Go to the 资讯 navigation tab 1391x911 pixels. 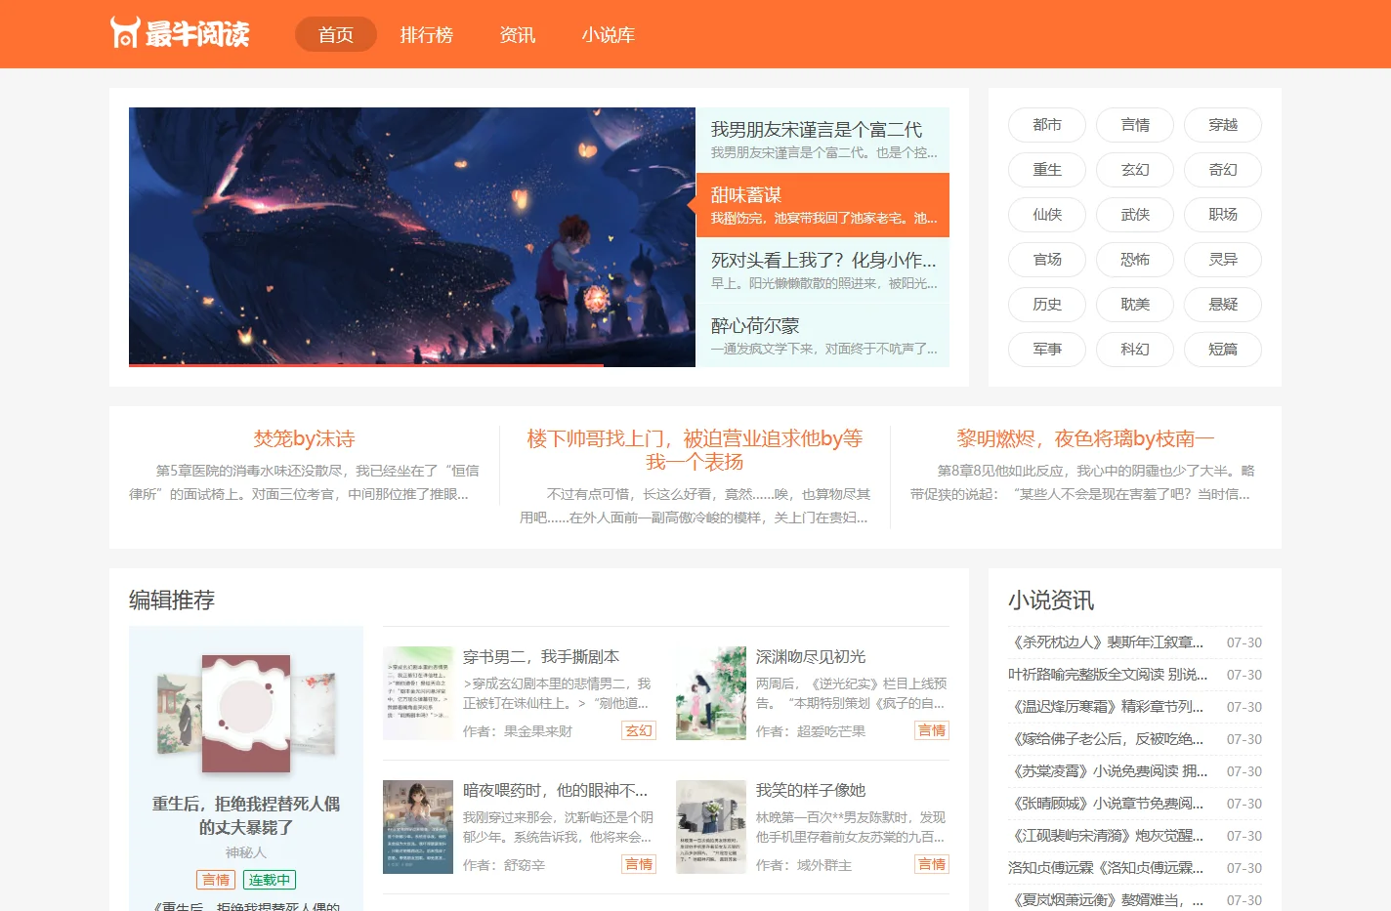[x=518, y=34]
